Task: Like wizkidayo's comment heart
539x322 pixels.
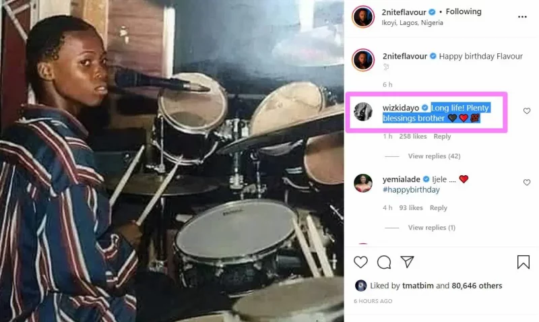Action: 527,110
